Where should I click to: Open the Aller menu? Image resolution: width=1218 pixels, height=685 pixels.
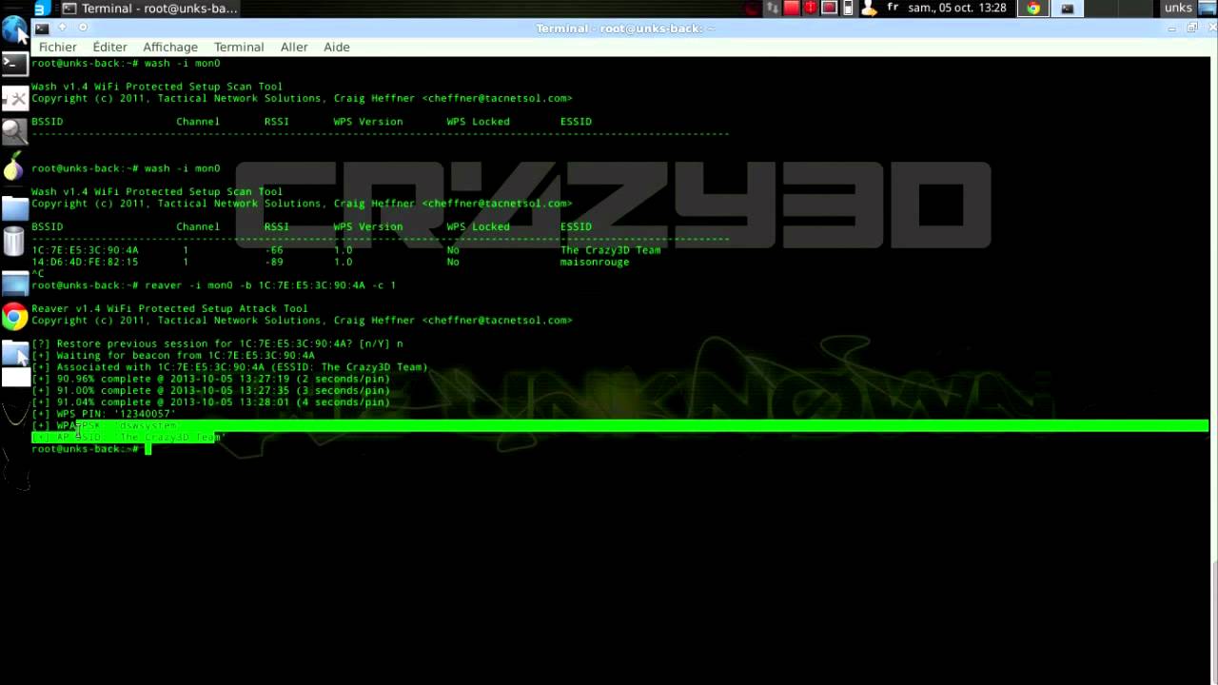pyautogui.click(x=294, y=47)
